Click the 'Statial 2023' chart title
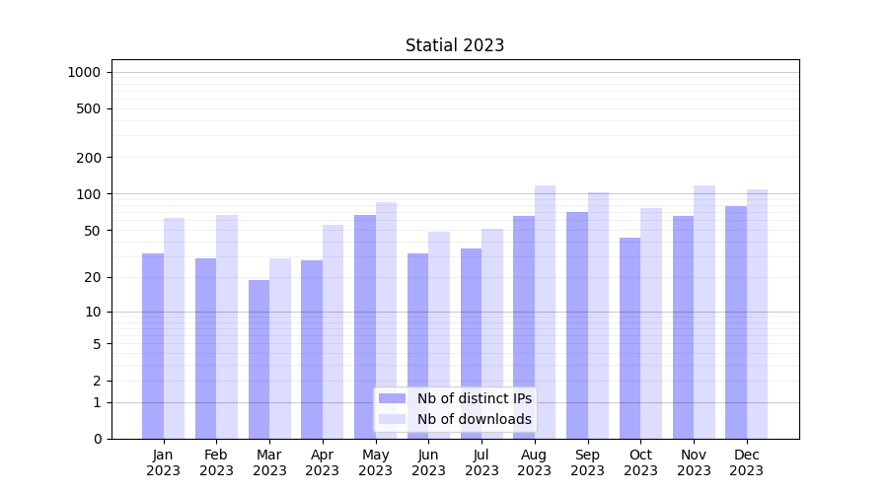 (455, 45)
